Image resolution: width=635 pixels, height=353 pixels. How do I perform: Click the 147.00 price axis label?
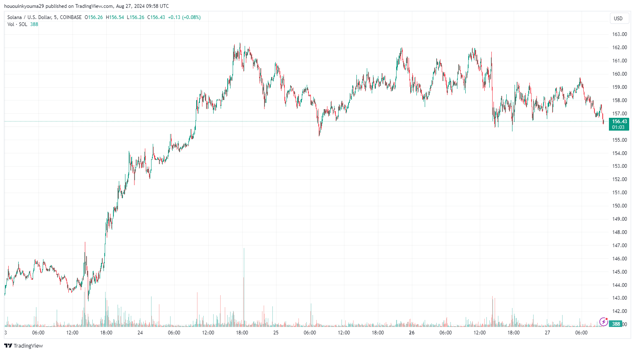pos(619,246)
